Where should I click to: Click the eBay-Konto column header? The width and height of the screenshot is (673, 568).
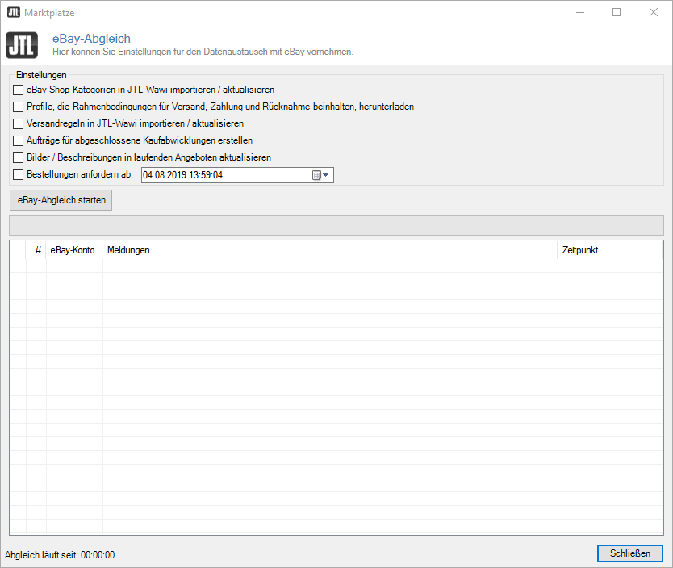(x=73, y=250)
